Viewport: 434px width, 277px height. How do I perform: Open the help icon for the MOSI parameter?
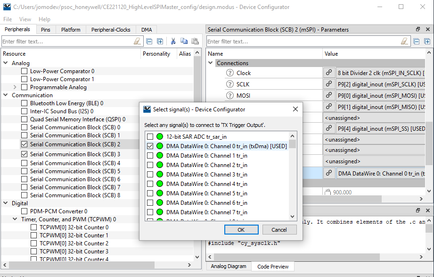230,95
